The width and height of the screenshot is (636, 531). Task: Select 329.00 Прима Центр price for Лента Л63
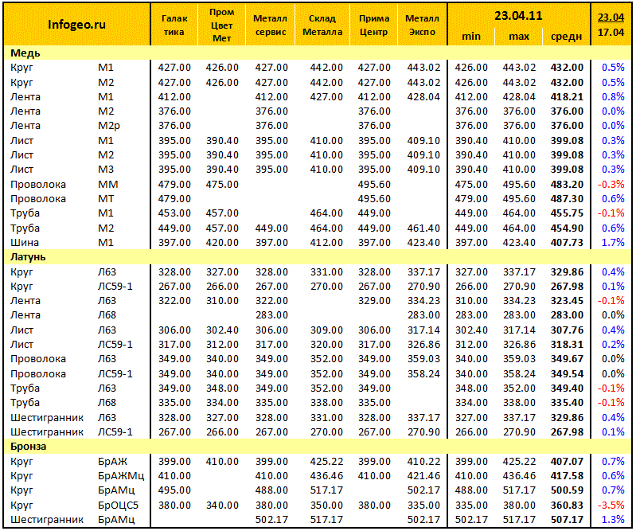[374, 301]
